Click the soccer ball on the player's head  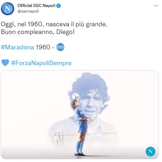tap(76, 97)
